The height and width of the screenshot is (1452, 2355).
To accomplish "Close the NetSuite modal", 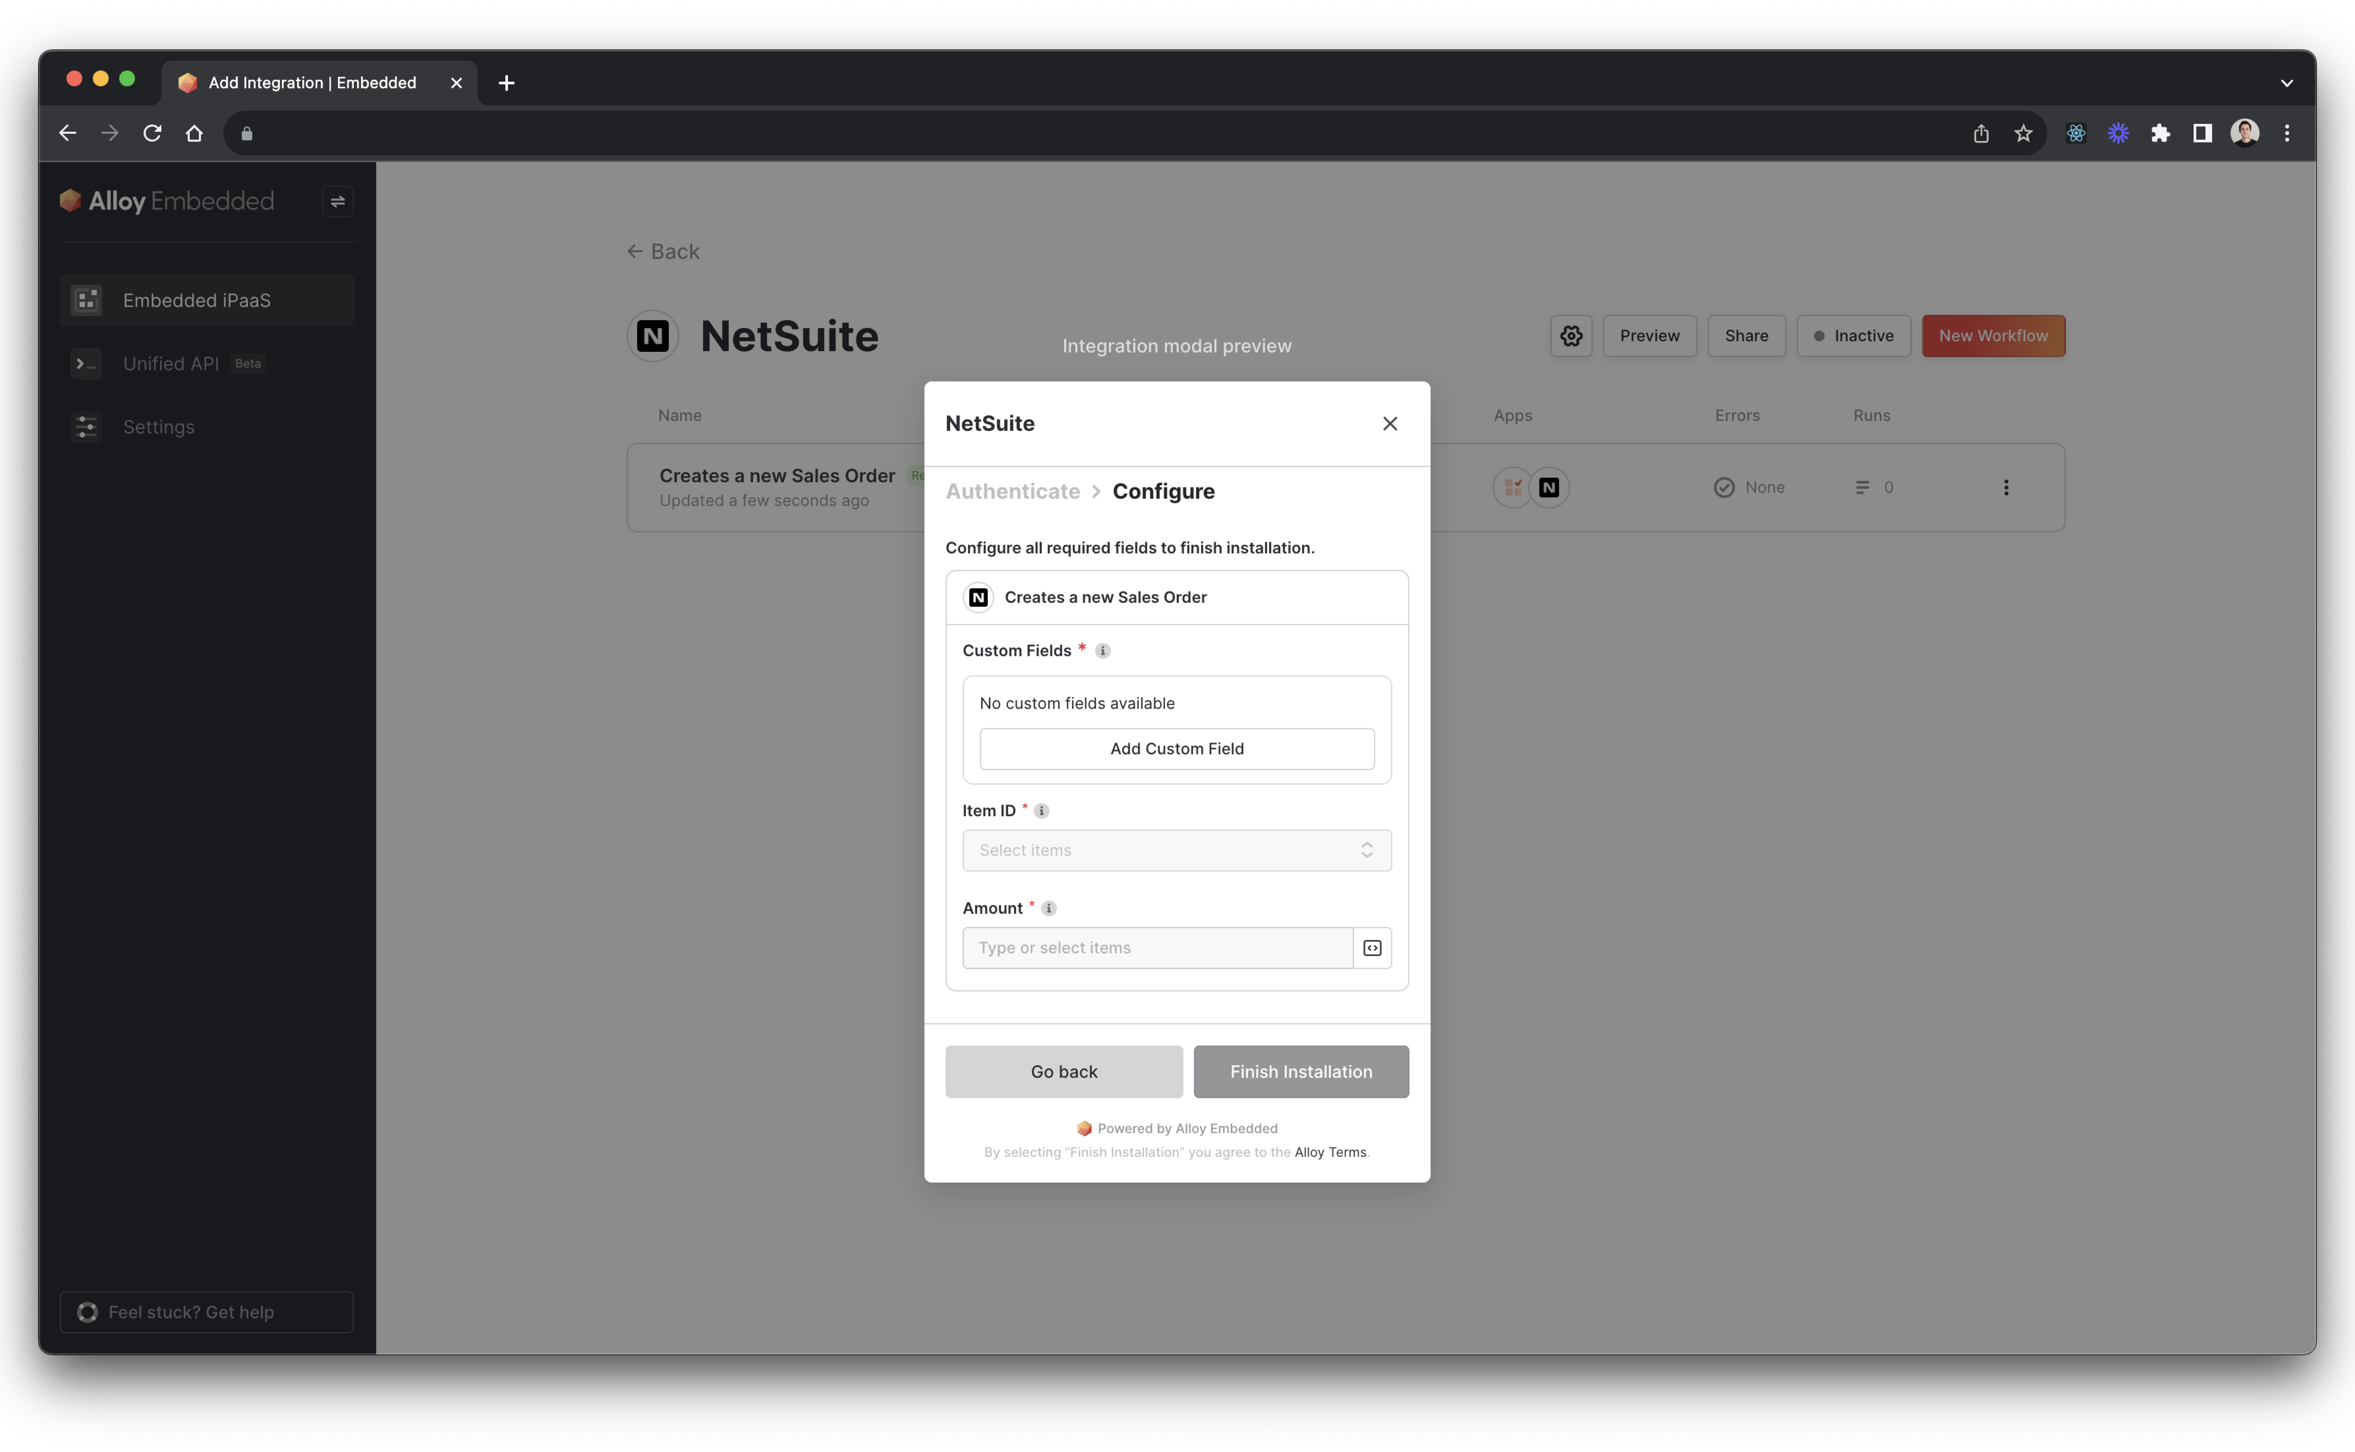I will tap(1390, 423).
